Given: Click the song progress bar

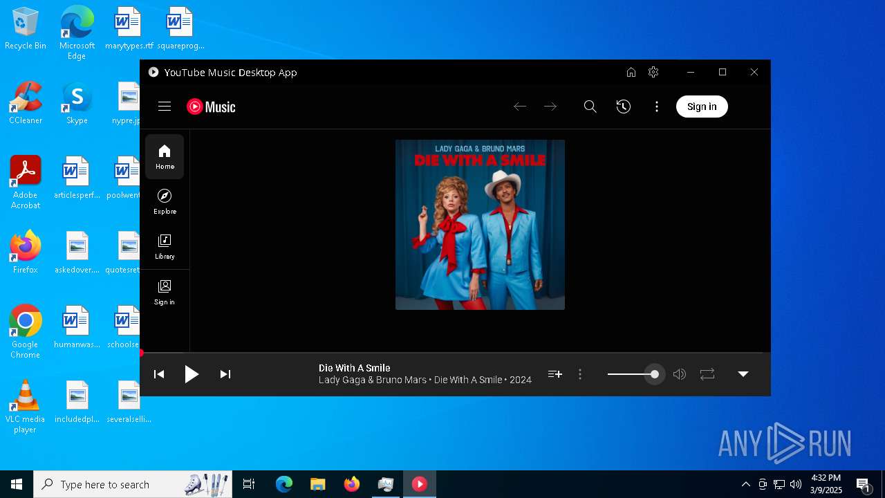Looking at the screenshot, I should [455, 353].
